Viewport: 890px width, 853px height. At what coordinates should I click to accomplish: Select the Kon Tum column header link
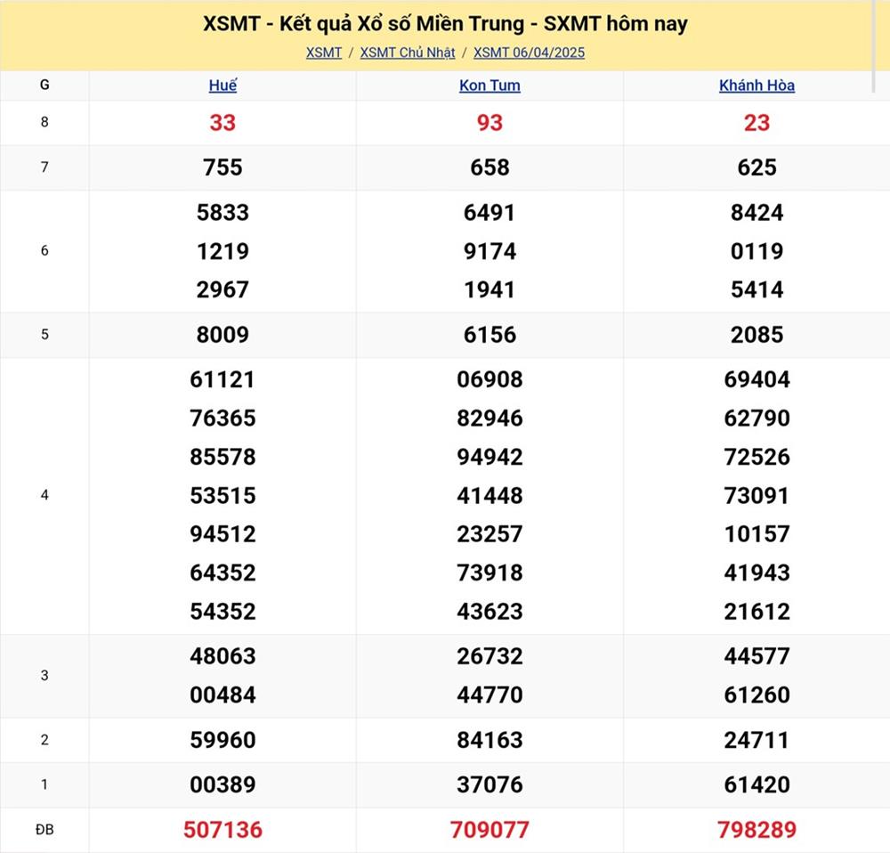point(489,85)
